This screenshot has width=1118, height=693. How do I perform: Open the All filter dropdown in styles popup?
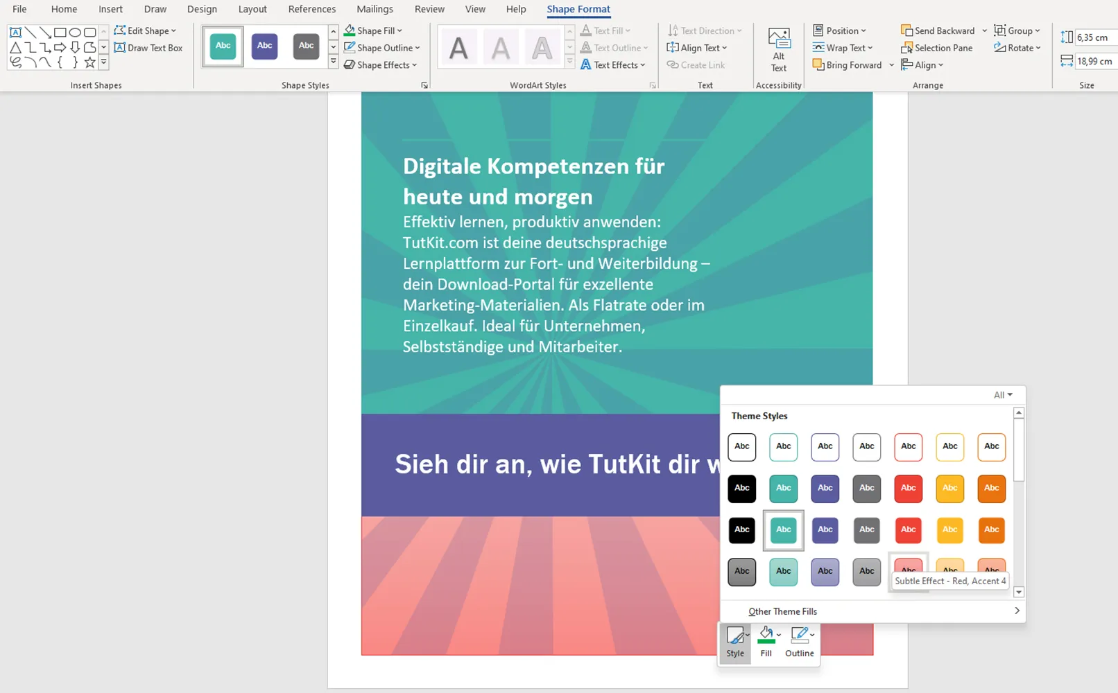click(1003, 395)
